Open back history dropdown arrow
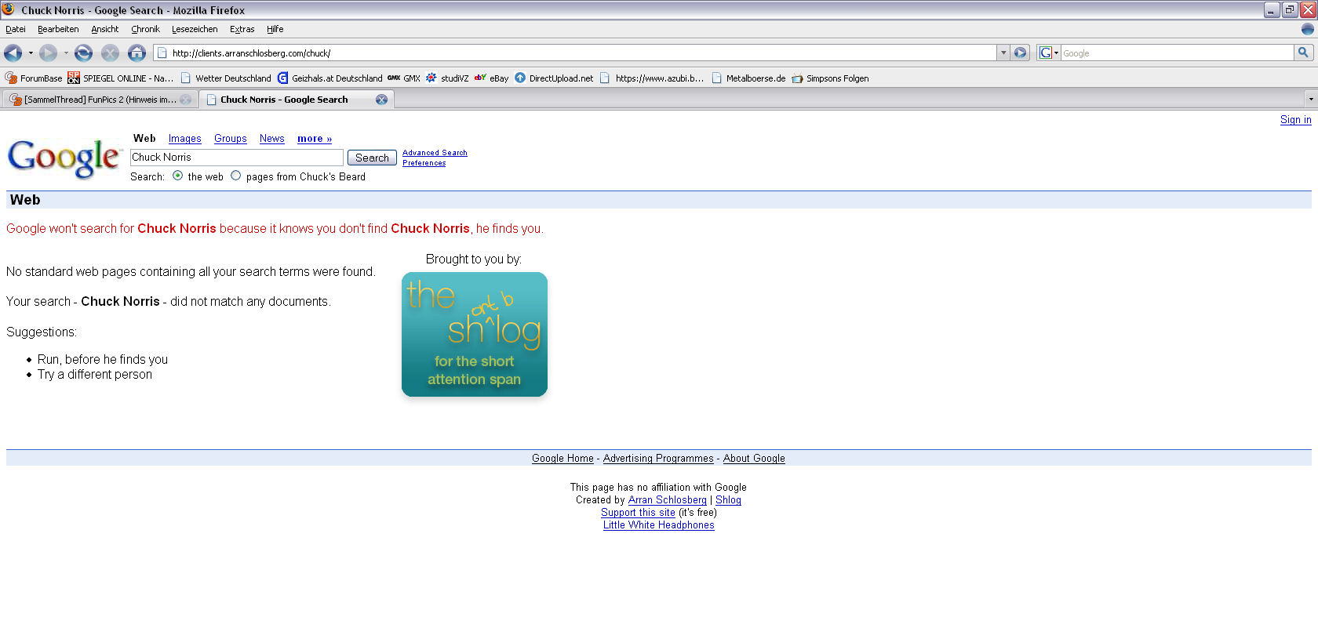 pyautogui.click(x=31, y=53)
